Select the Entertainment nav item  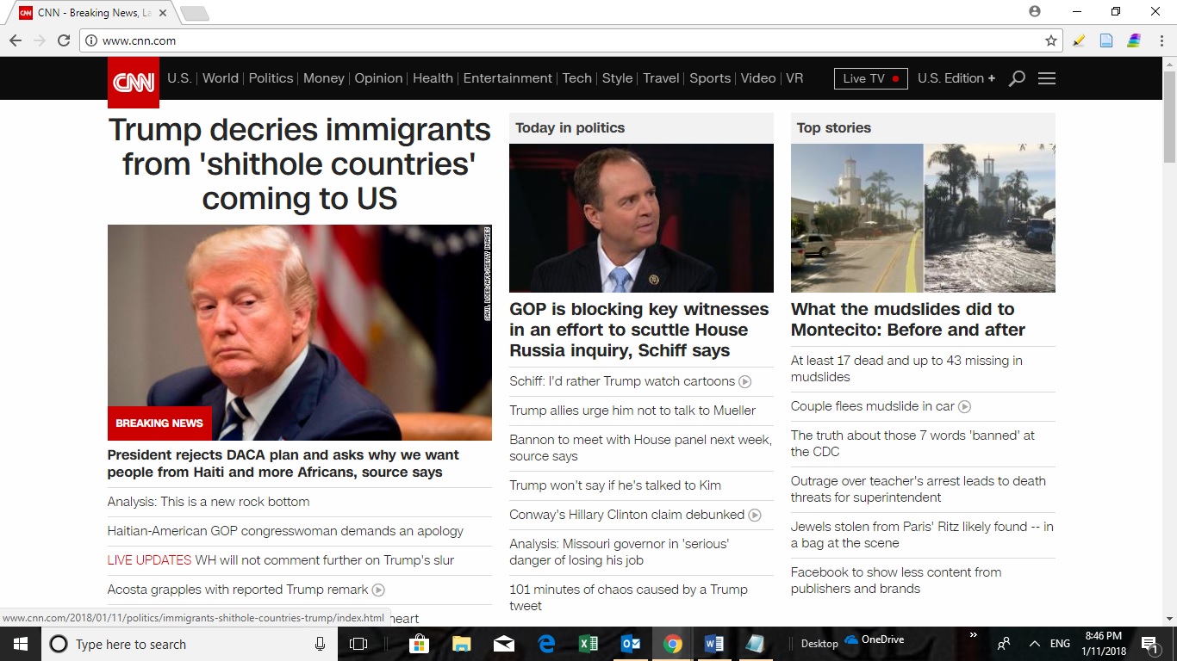(508, 78)
